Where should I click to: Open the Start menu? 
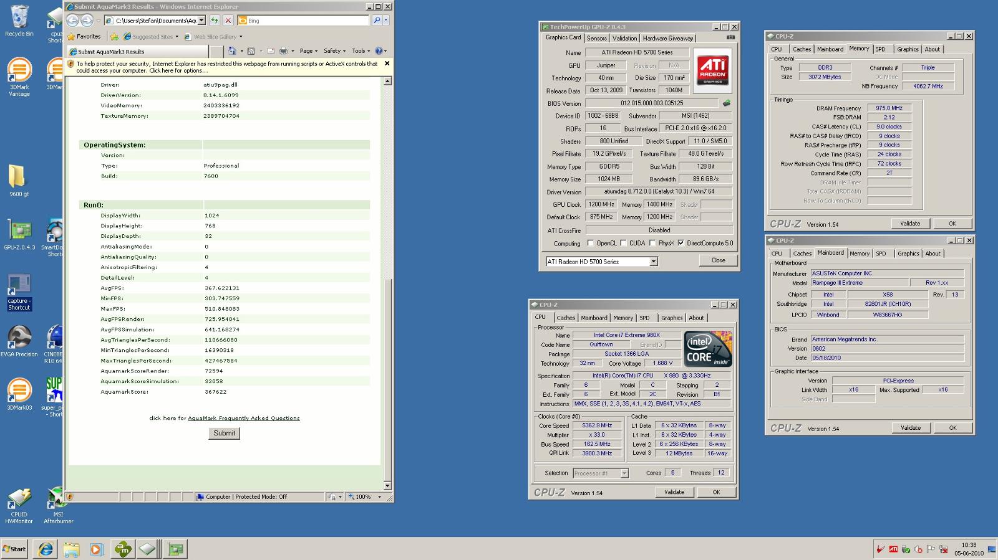pyautogui.click(x=14, y=549)
